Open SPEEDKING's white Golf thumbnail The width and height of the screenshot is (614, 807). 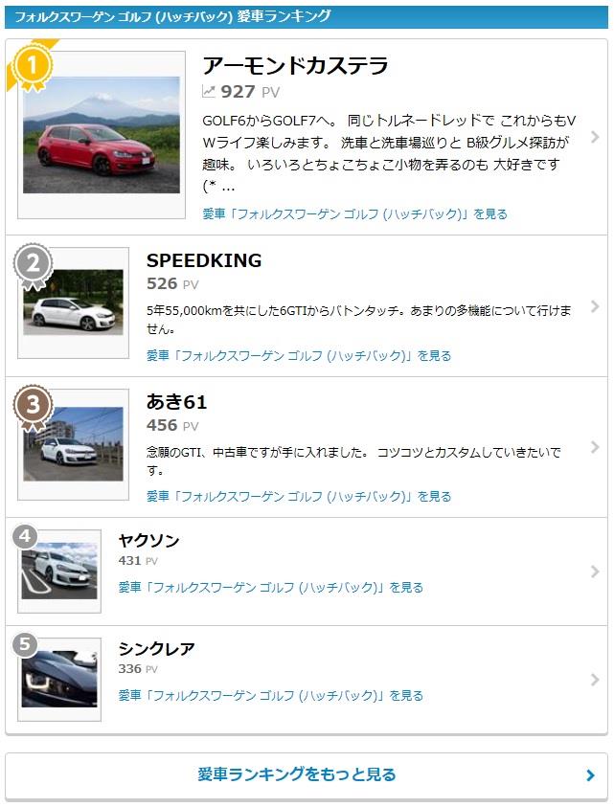click(x=73, y=303)
